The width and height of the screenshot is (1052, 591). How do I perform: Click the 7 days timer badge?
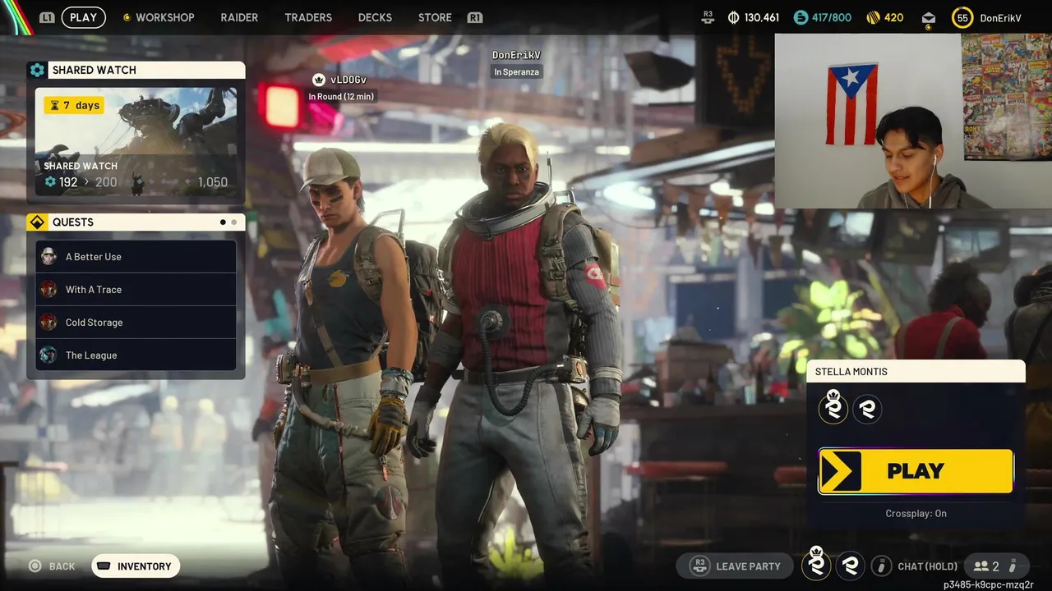click(x=74, y=105)
